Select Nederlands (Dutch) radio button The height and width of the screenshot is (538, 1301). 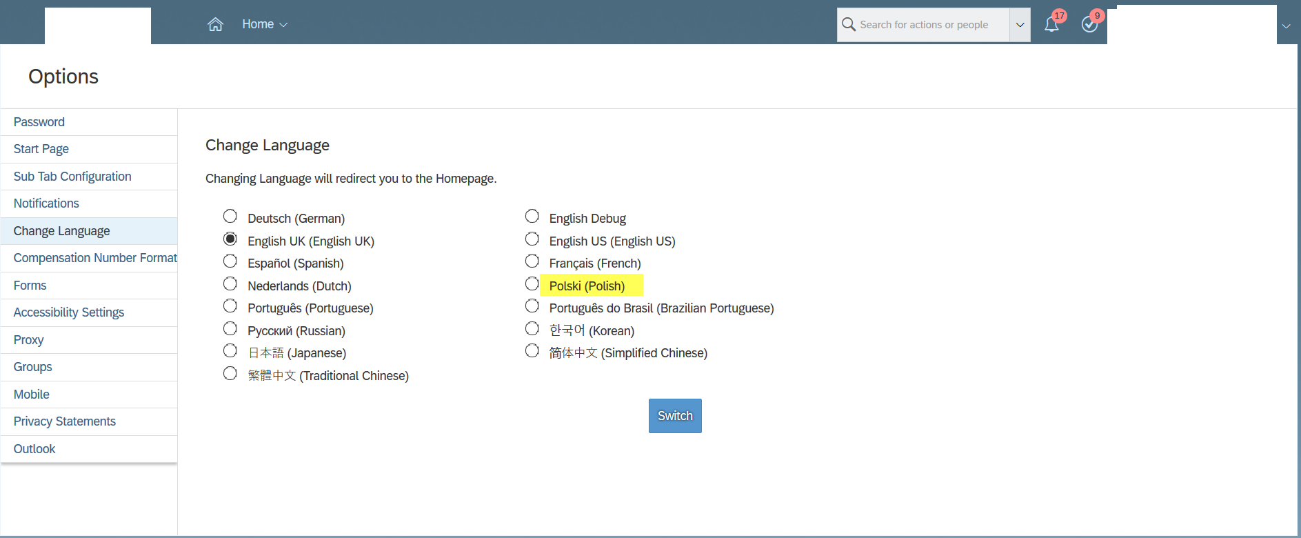click(x=230, y=284)
